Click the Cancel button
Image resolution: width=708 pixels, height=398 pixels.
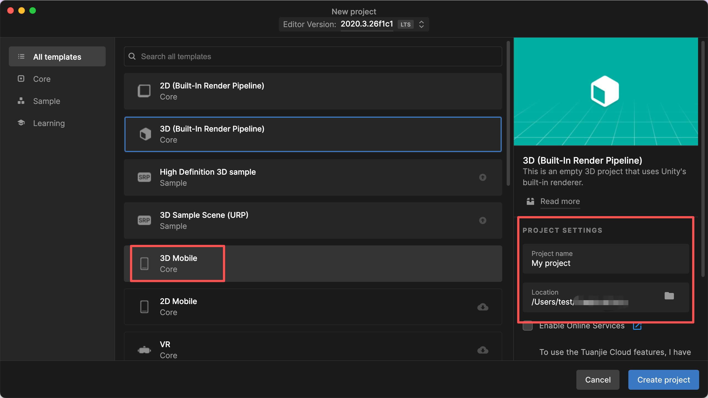598,380
